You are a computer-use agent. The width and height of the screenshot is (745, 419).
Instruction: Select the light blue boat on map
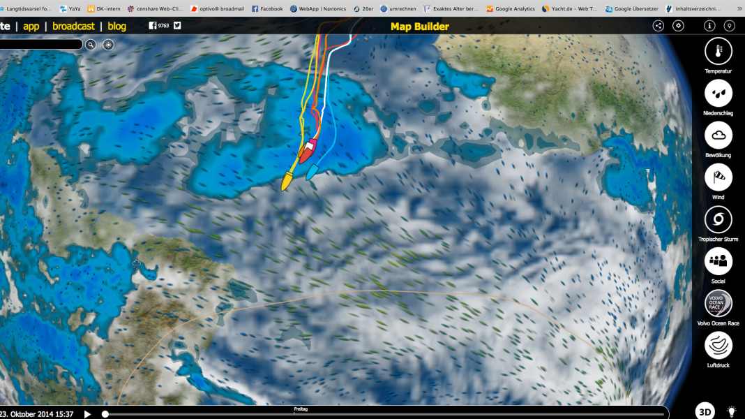tap(312, 172)
